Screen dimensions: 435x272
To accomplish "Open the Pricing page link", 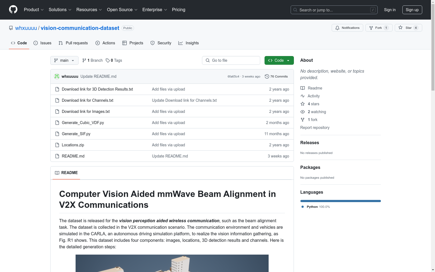I will pyautogui.click(x=179, y=10).
